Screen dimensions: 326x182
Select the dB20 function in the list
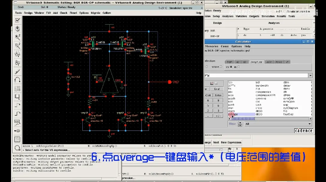(x=259, y=114)
